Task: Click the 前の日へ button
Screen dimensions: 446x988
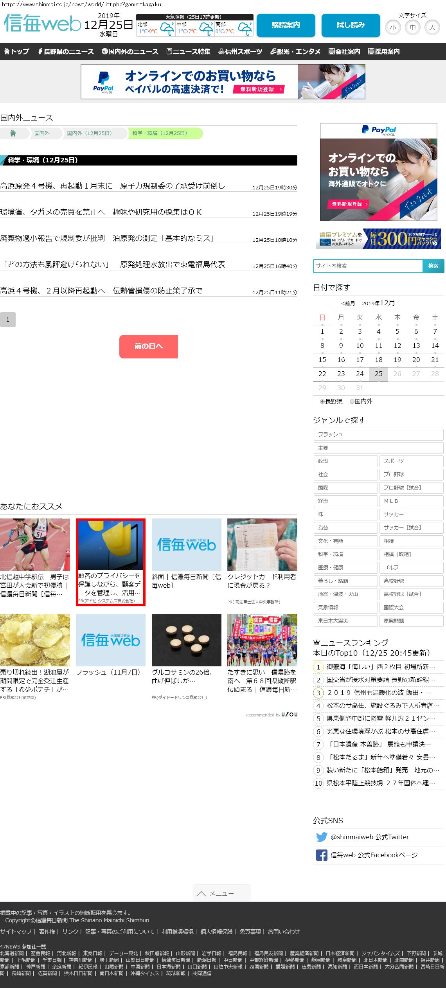Action: pos(148,346)
